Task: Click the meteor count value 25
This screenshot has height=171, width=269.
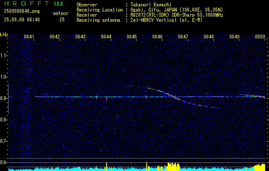Action: point(62,20)
